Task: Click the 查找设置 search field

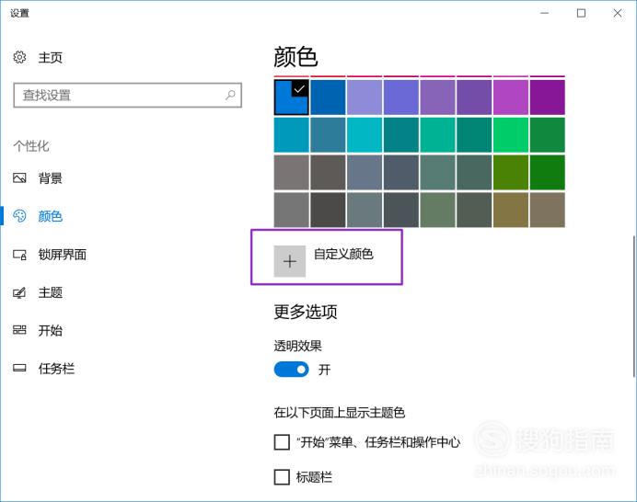Action: 128,95
